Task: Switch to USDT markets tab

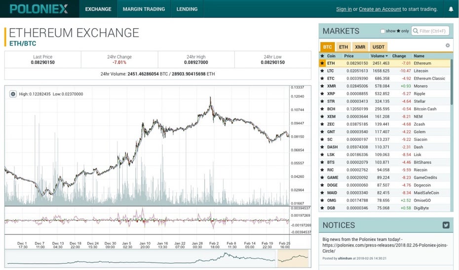Action: point(379,47)
